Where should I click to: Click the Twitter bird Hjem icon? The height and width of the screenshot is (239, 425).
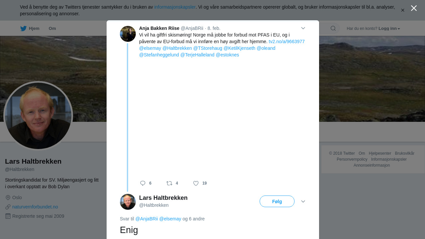(23, 29)
